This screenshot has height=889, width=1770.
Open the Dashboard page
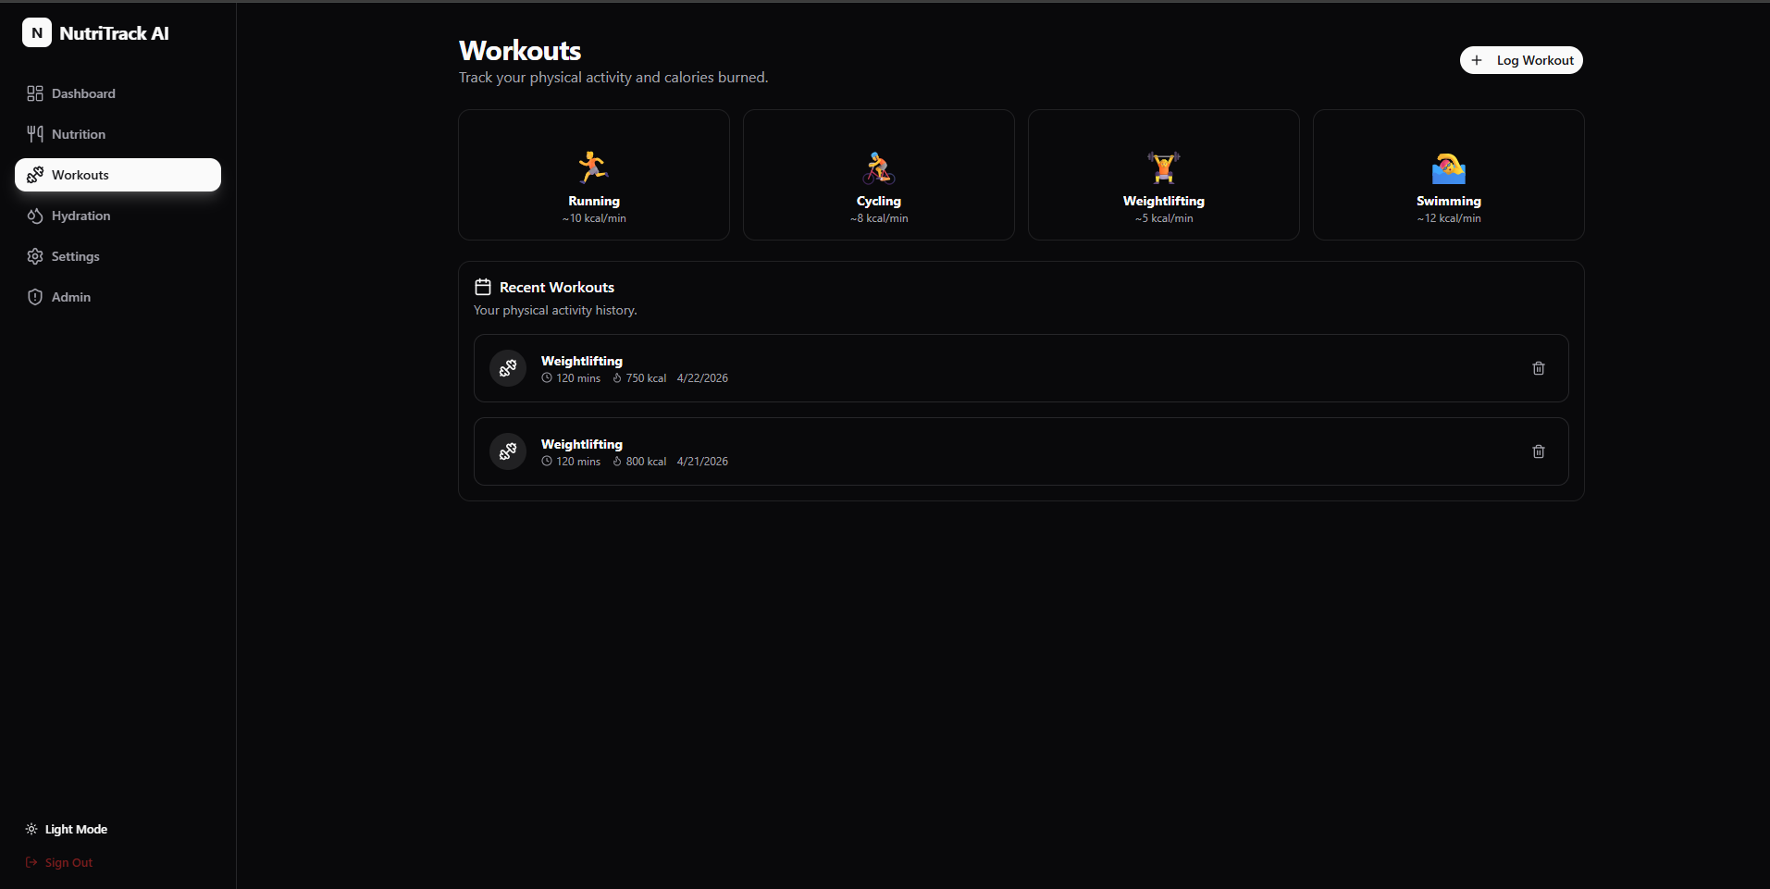tap(118, 93)
